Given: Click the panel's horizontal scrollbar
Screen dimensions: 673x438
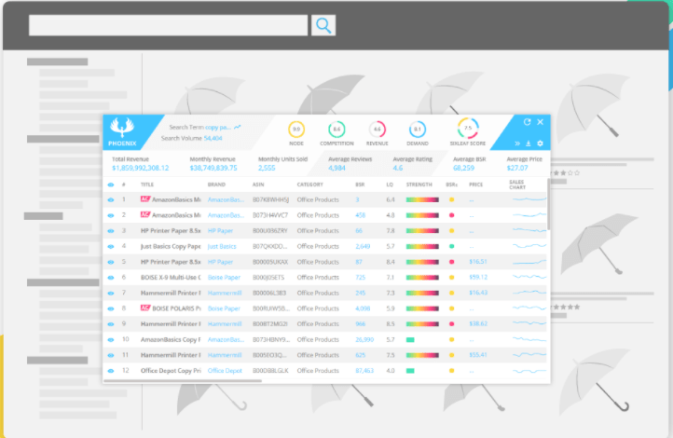Looking at the screenshot, I should pyautogui.click(x=183, y=380).
